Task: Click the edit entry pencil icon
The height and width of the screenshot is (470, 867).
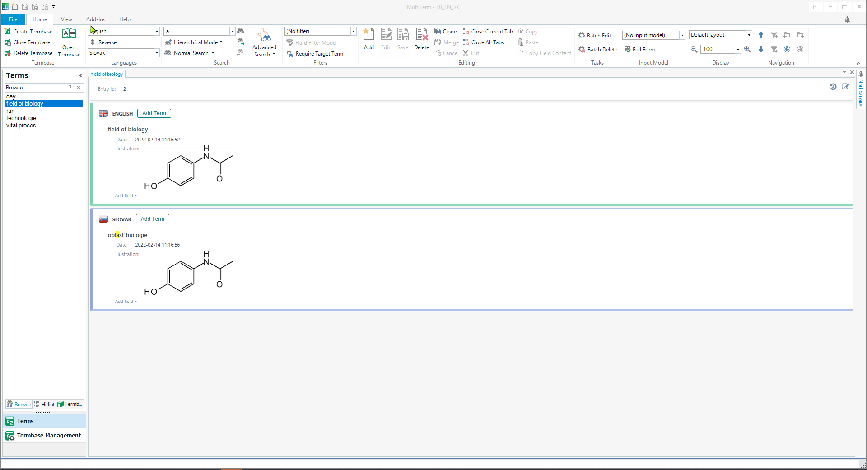Action: [845, 87]
